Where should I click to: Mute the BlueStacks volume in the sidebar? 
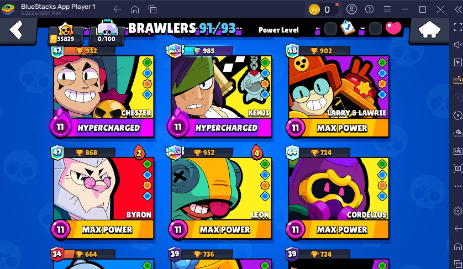click(x=457, y=45)
